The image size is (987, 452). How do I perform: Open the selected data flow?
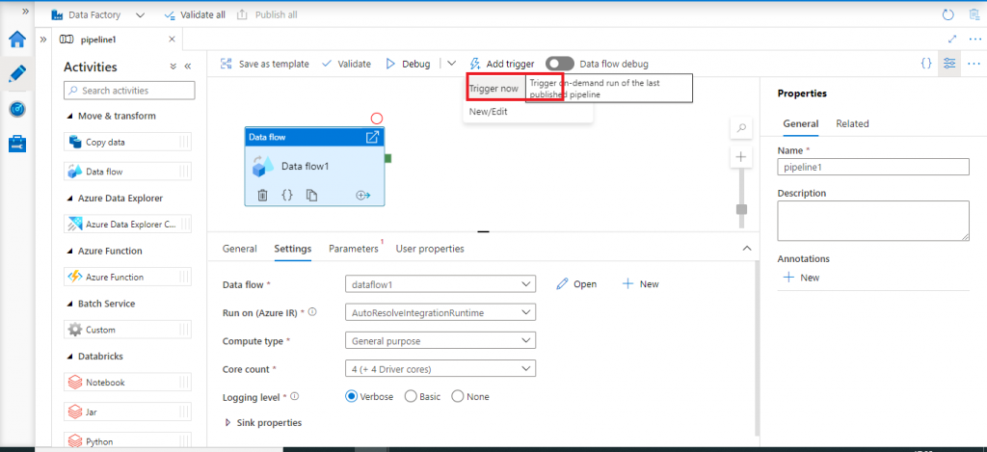pos(576,284)
